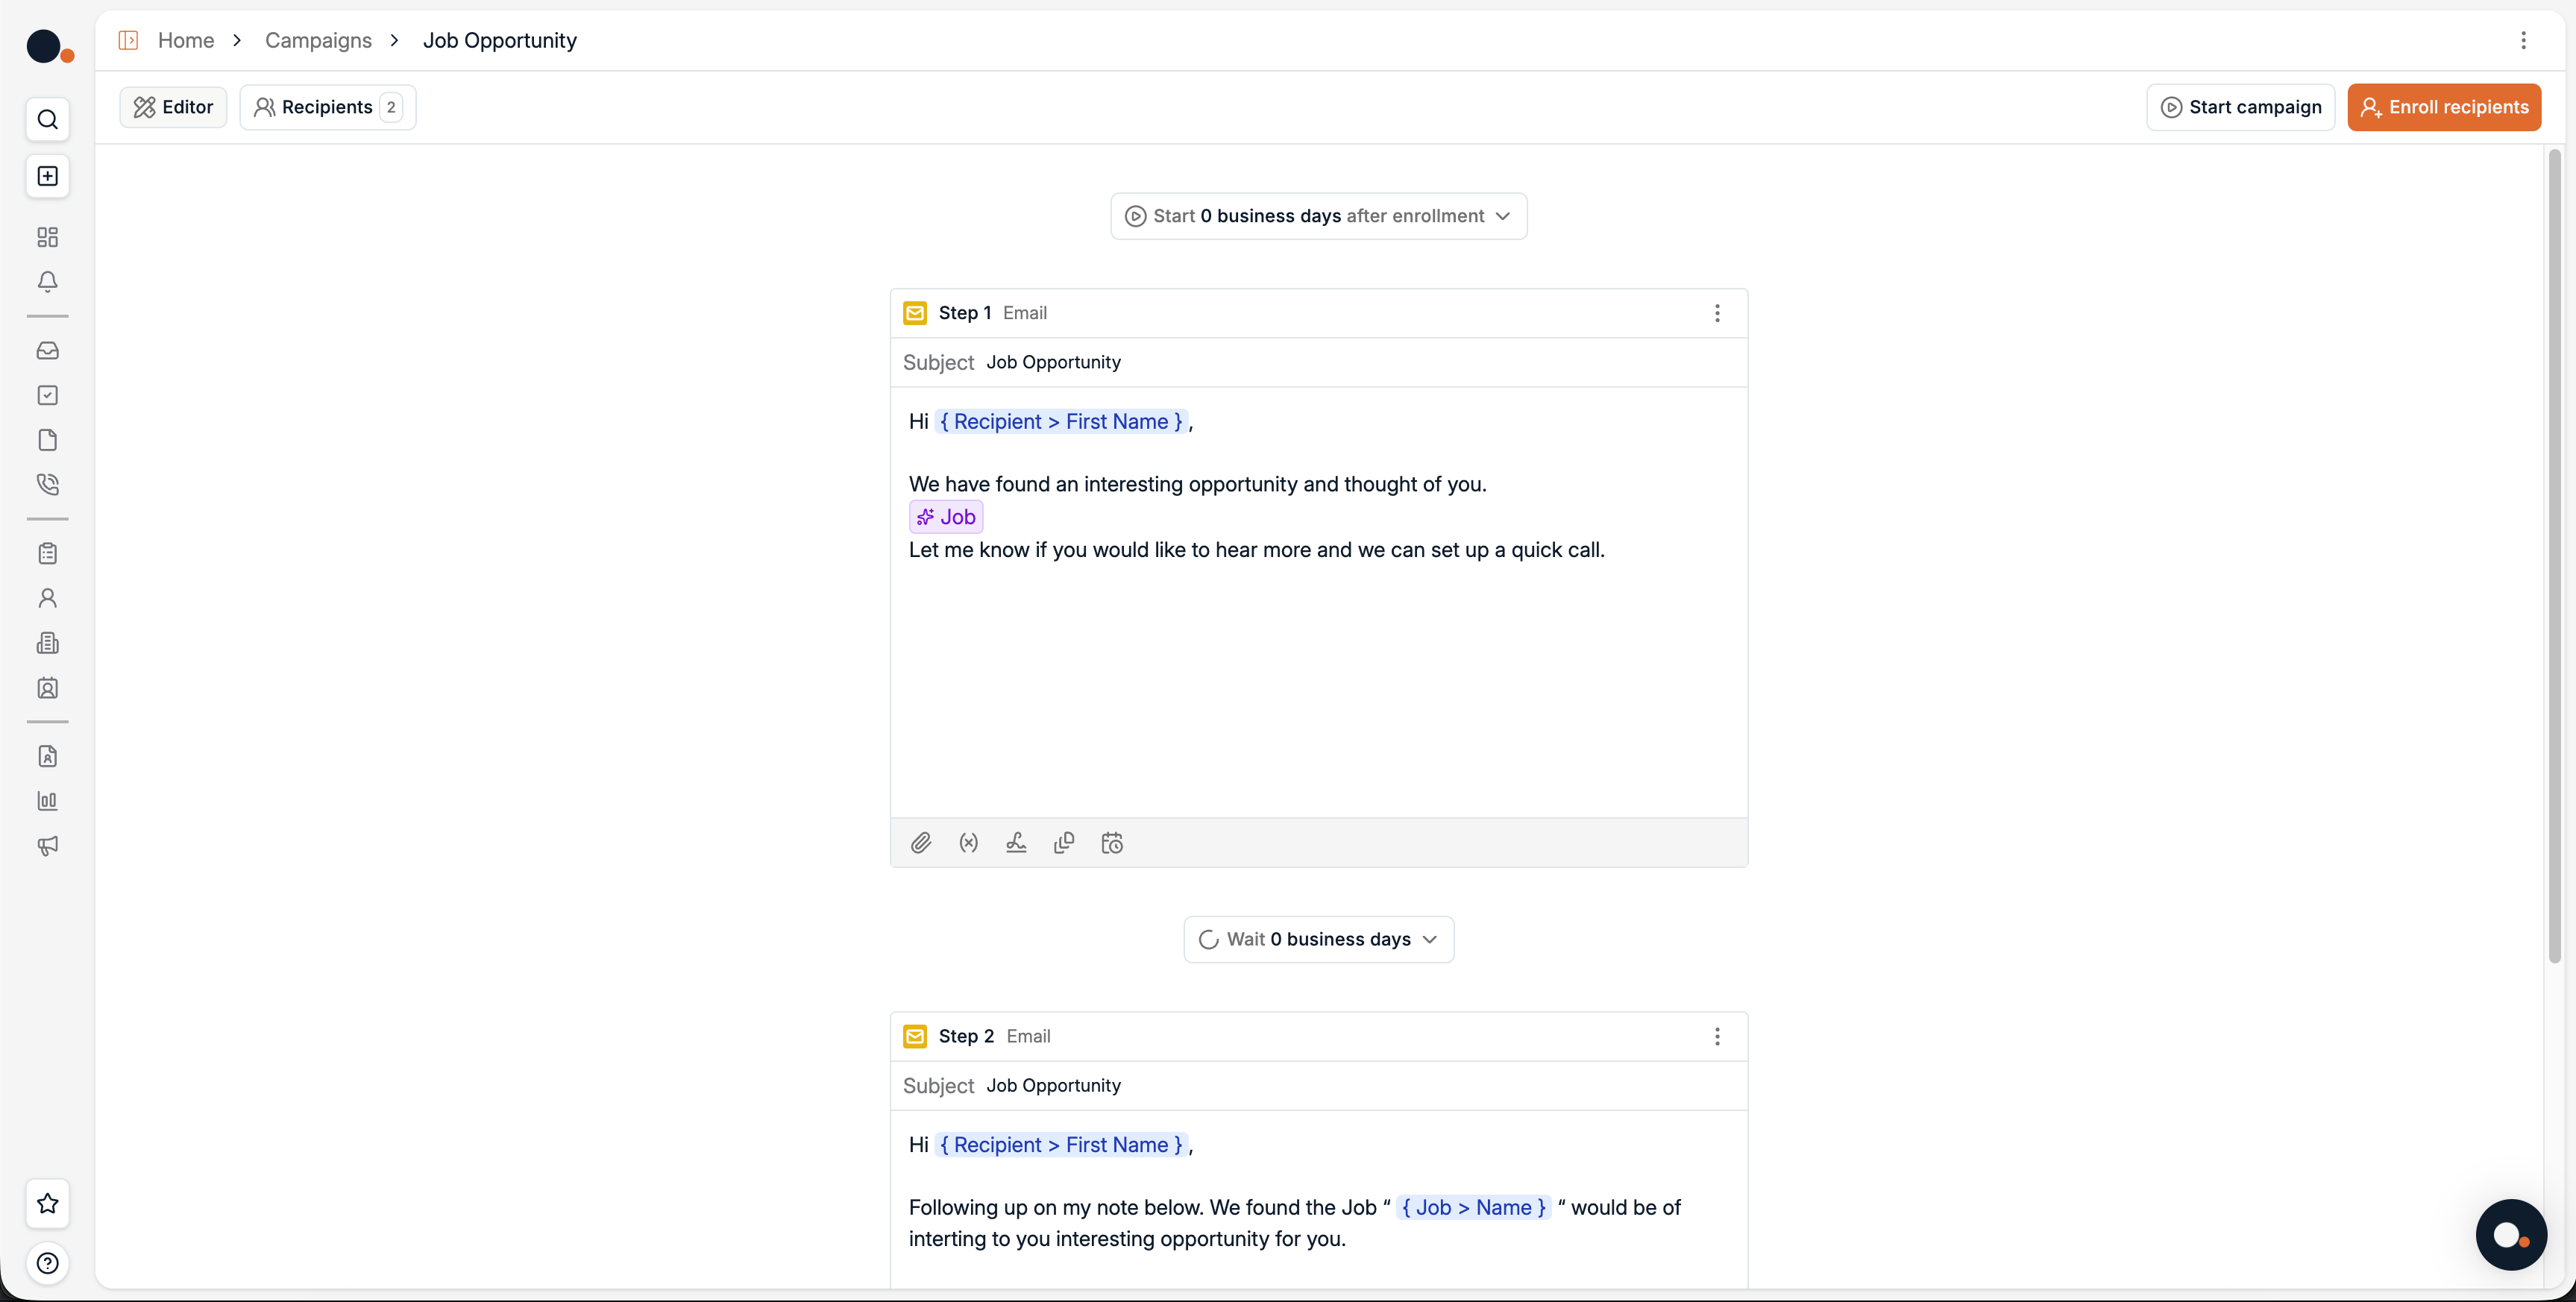
Task: Insert a variable using the (x) icon
Action: point(968,843)
